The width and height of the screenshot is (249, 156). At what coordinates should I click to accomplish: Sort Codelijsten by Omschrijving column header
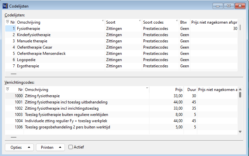coord(60,22)
